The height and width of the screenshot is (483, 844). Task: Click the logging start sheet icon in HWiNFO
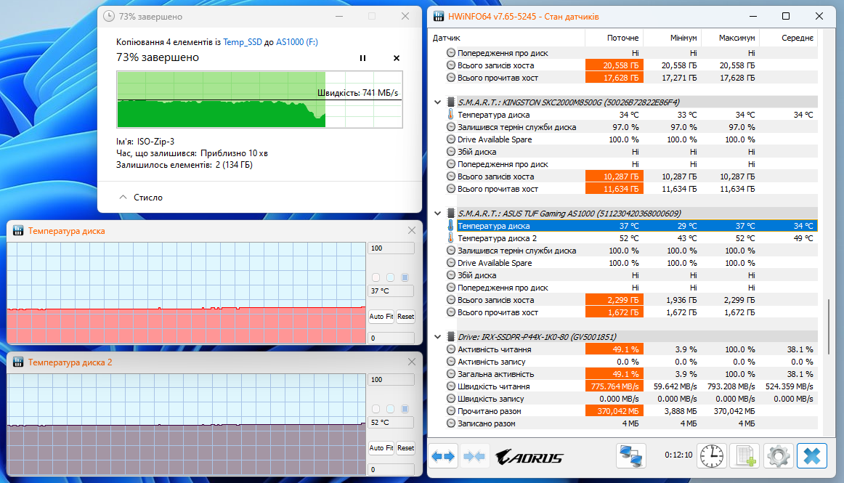[745, 456]
